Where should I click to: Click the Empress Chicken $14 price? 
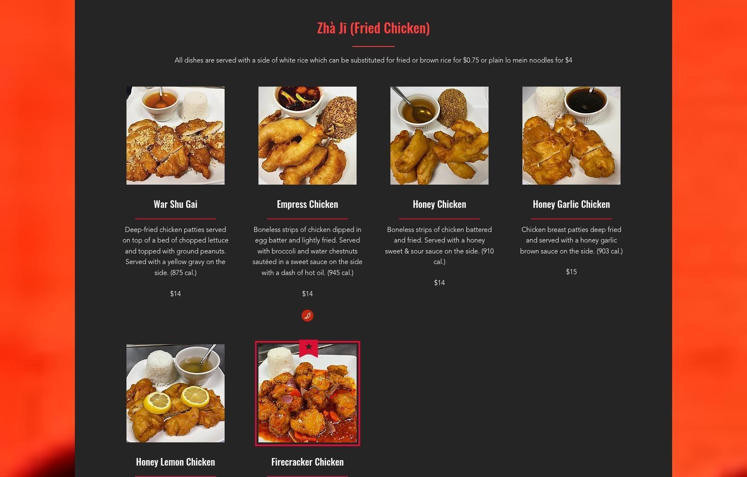click(308, 294)
